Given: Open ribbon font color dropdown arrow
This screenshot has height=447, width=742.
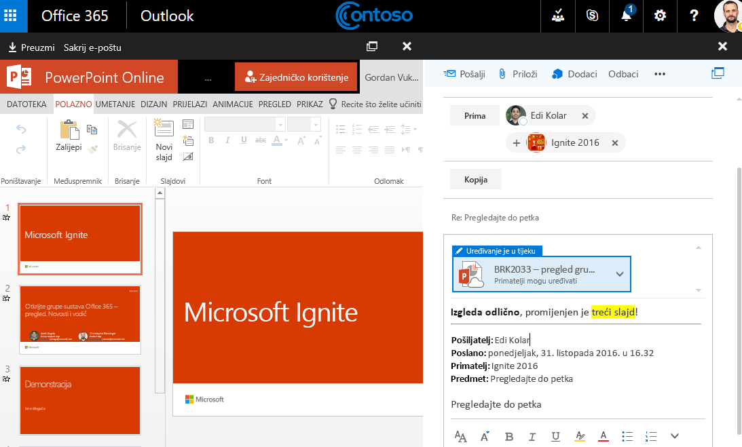Looking at the screenshot, I should tap(286, 140).
